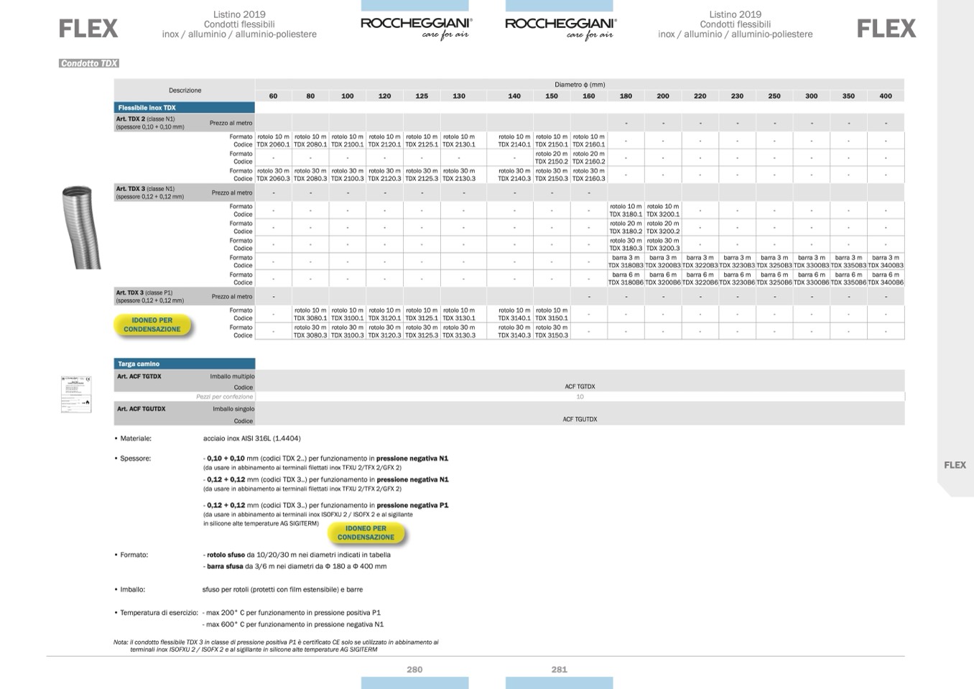This screenshot has width=974, height=689.
Task: Click the yellow condensazione badge below Spessore text
Action: (366, 533)
